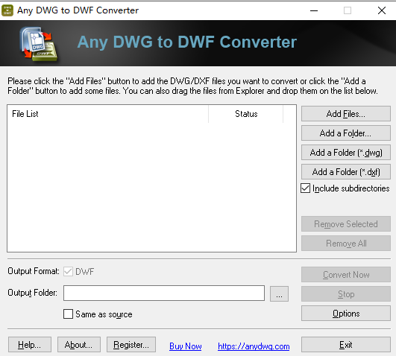The height and width of the screenshot is (356, 396).
Task: Open the https://anydwg.com link
Action: 254,346
